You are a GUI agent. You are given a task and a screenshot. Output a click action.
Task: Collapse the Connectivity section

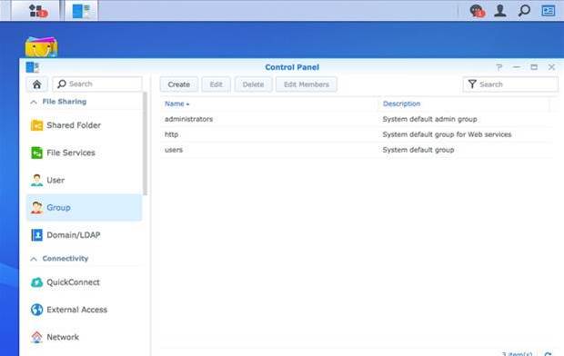(x=34, y=259)
